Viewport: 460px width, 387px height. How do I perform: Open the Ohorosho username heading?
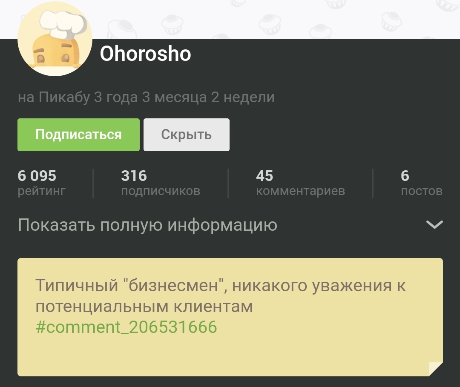click(x=145, y=54)
